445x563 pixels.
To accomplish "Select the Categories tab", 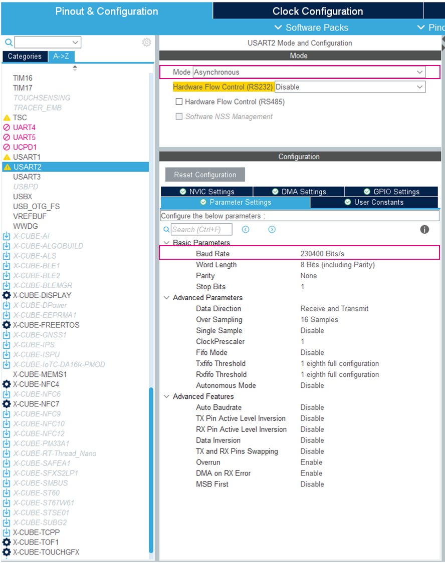I will pos(25,57).
